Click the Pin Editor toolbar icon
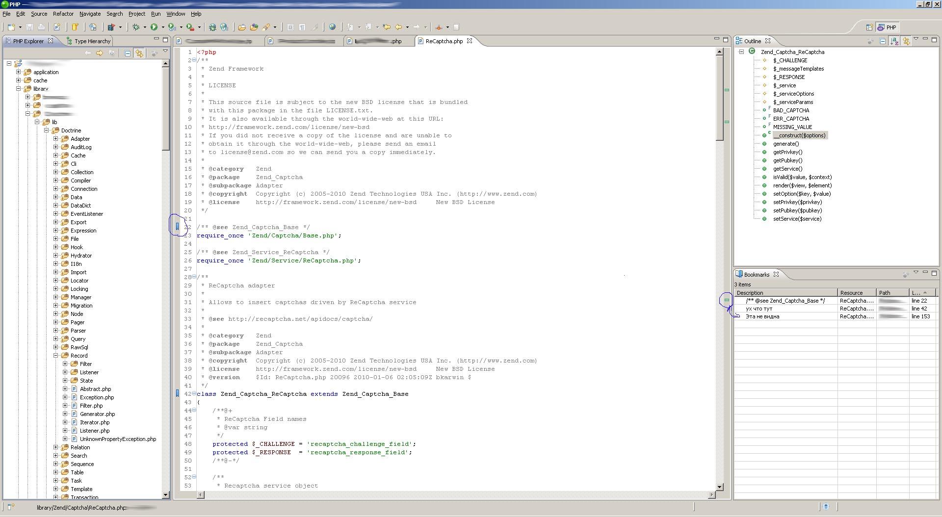This screenshot has height=517, width=942. [x=456, y=27]
